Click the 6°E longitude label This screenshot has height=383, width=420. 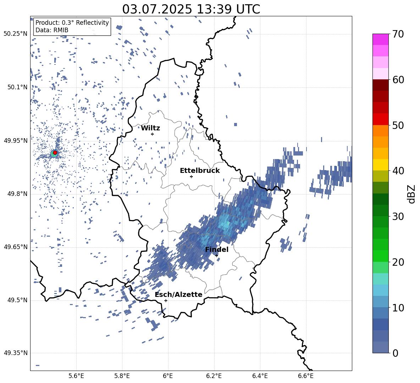click(168, 376)
